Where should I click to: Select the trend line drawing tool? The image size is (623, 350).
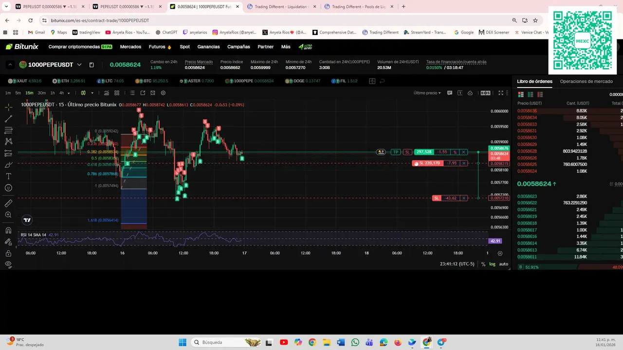tap(8, 119)
